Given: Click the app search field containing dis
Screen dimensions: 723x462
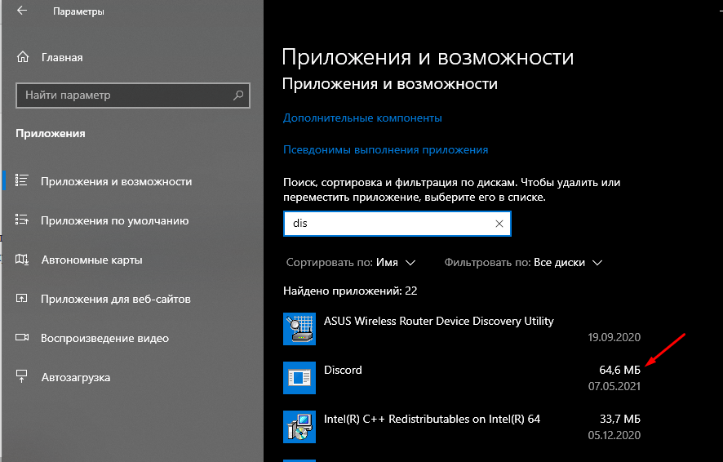Looking at the screenshot, I should [x=388, y=224].
